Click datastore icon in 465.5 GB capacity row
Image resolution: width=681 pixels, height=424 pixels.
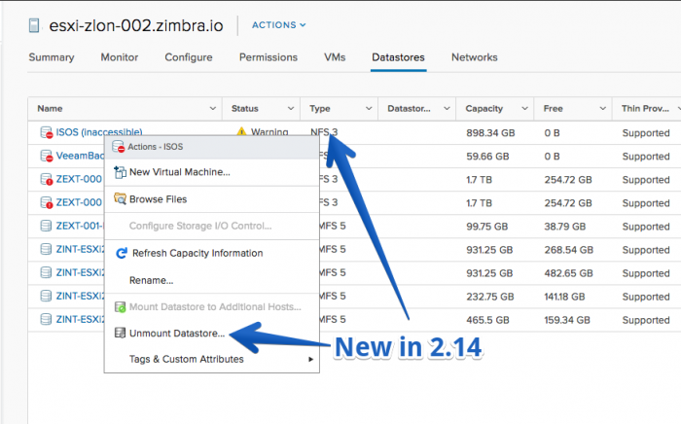pos(46,319)
